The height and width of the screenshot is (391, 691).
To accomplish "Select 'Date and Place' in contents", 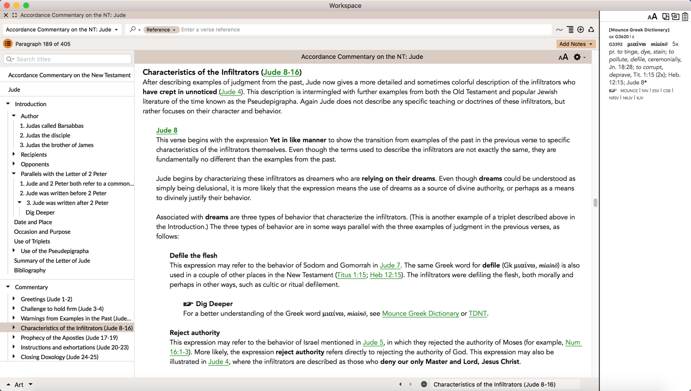I will click(x=33, y=222).
